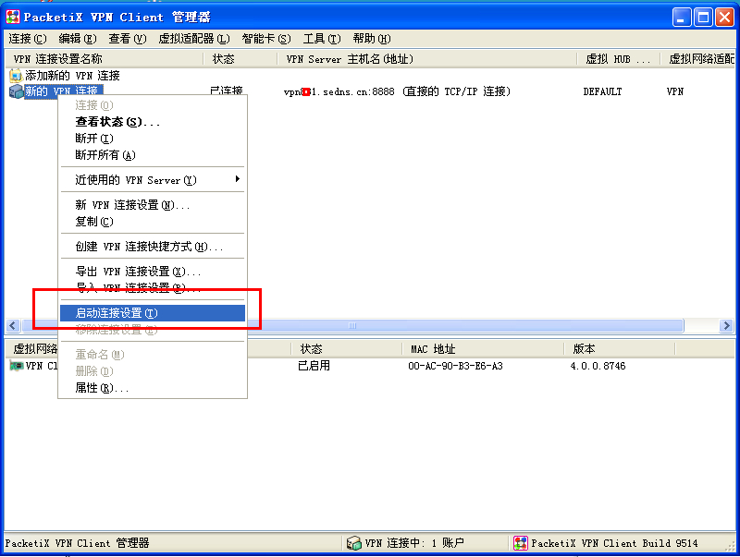Sort by 虚拟 HUB column header

click(x=618, y=59)
